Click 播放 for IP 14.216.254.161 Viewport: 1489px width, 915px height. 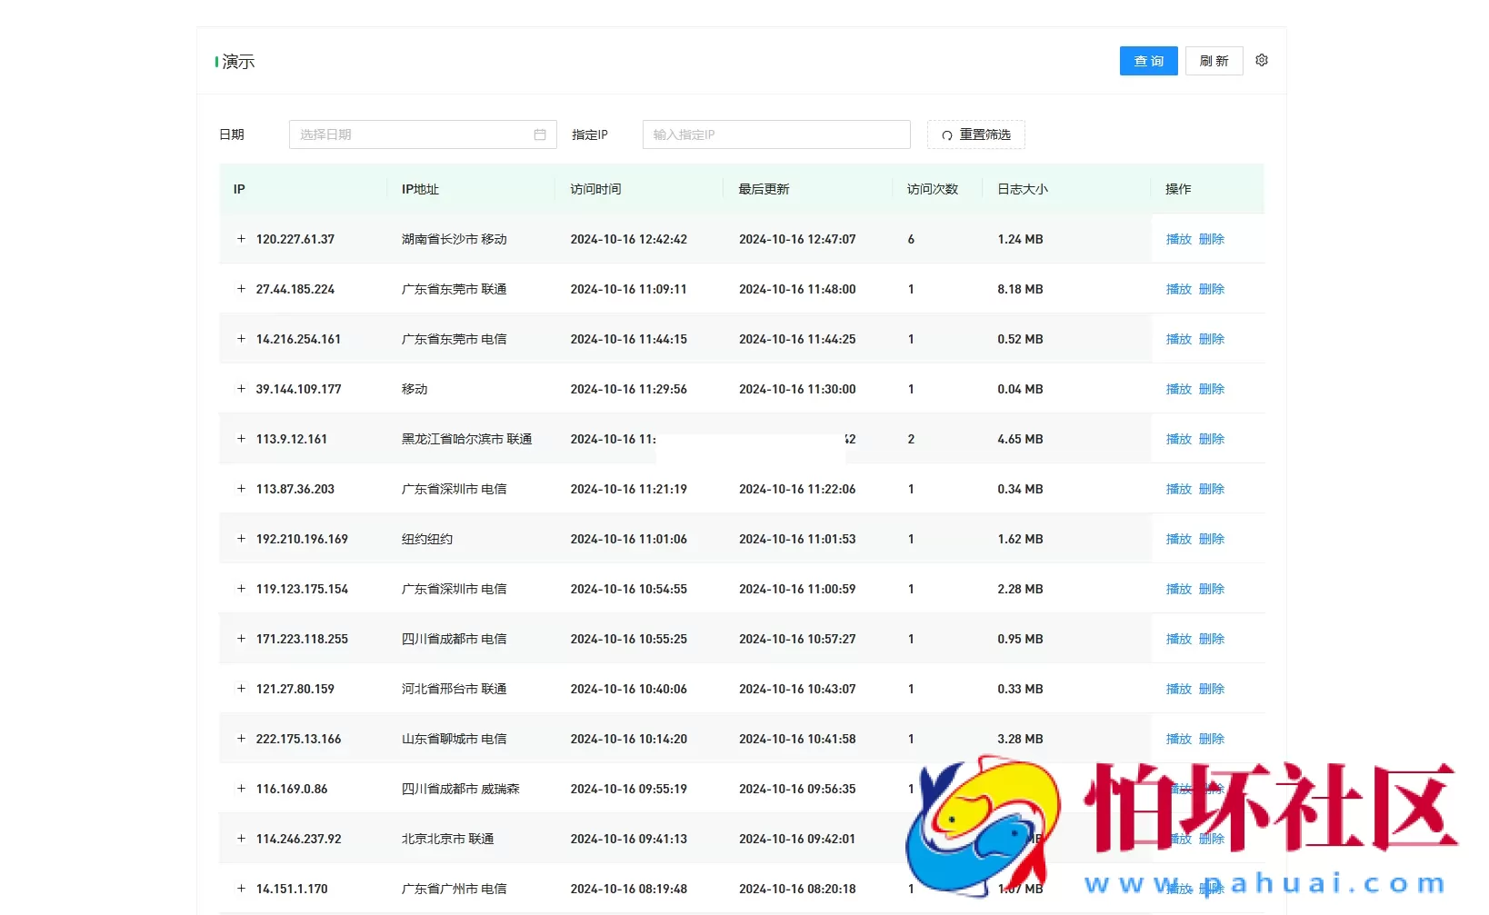[1178, 339]
